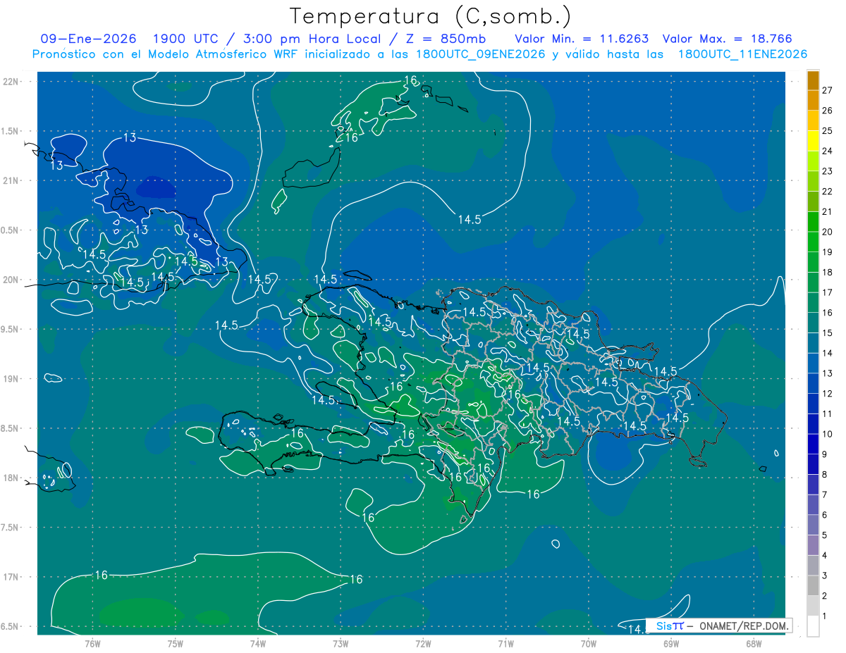Click the latitude label "19N"
846x653 pixels.
tap(11, 379)
